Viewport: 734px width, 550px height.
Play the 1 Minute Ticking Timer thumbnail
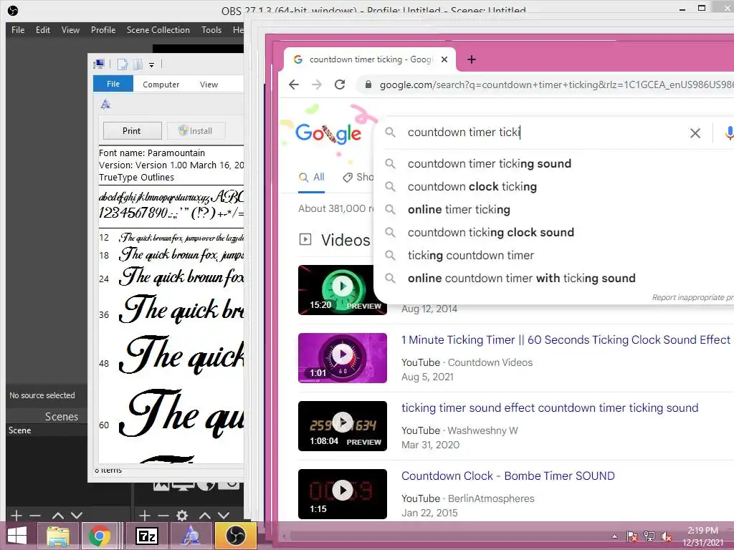pos(343,358)
